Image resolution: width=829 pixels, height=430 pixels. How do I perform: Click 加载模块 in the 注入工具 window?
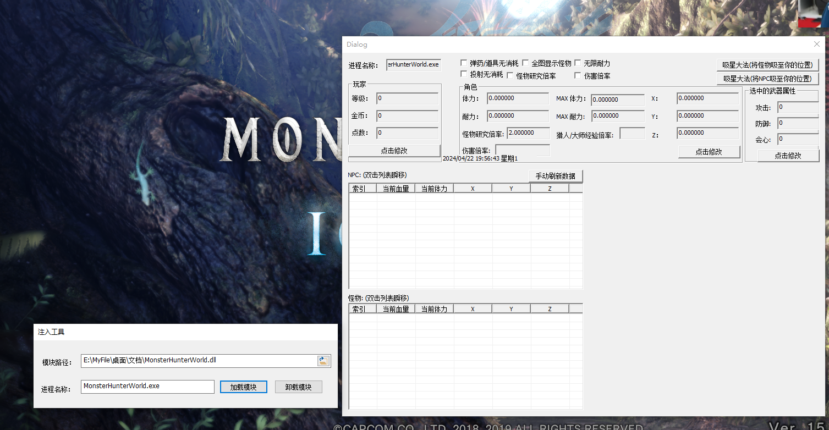tap(243, 387)
